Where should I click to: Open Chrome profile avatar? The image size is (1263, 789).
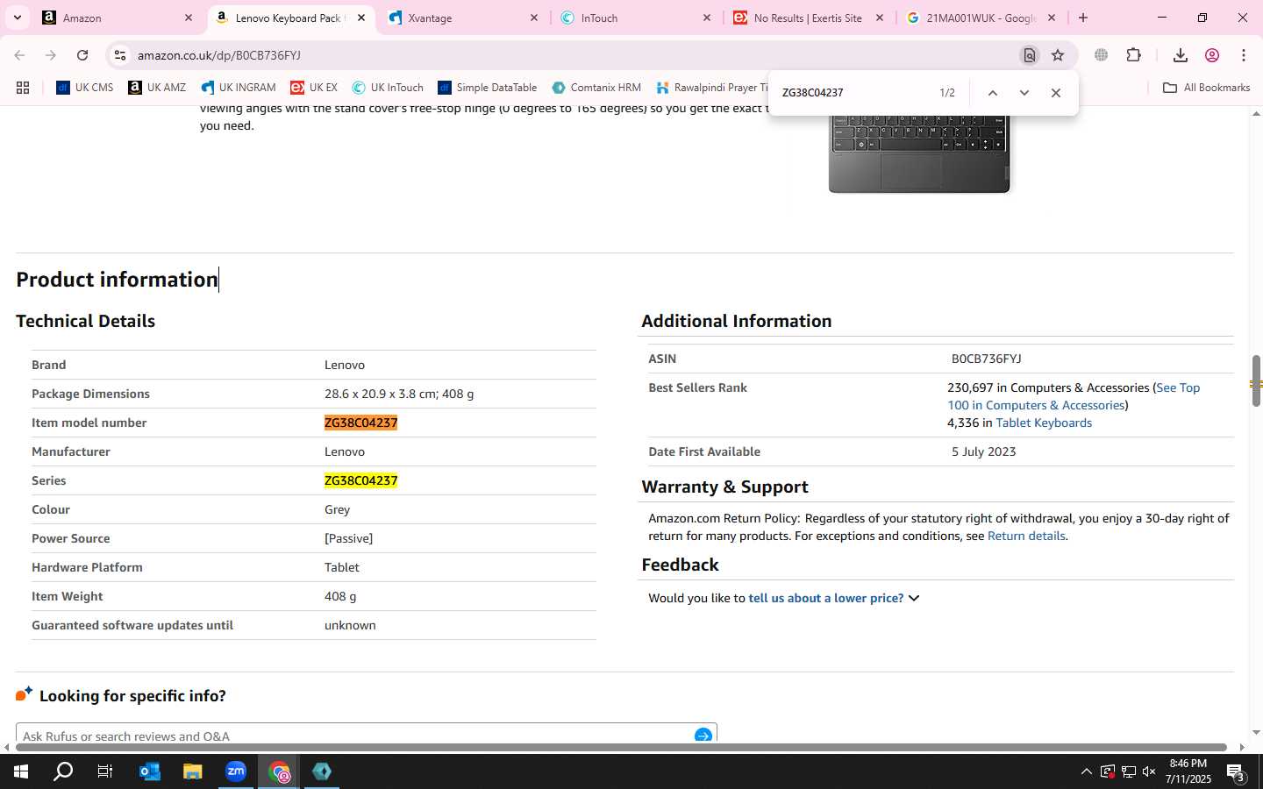click(1212, 55)
